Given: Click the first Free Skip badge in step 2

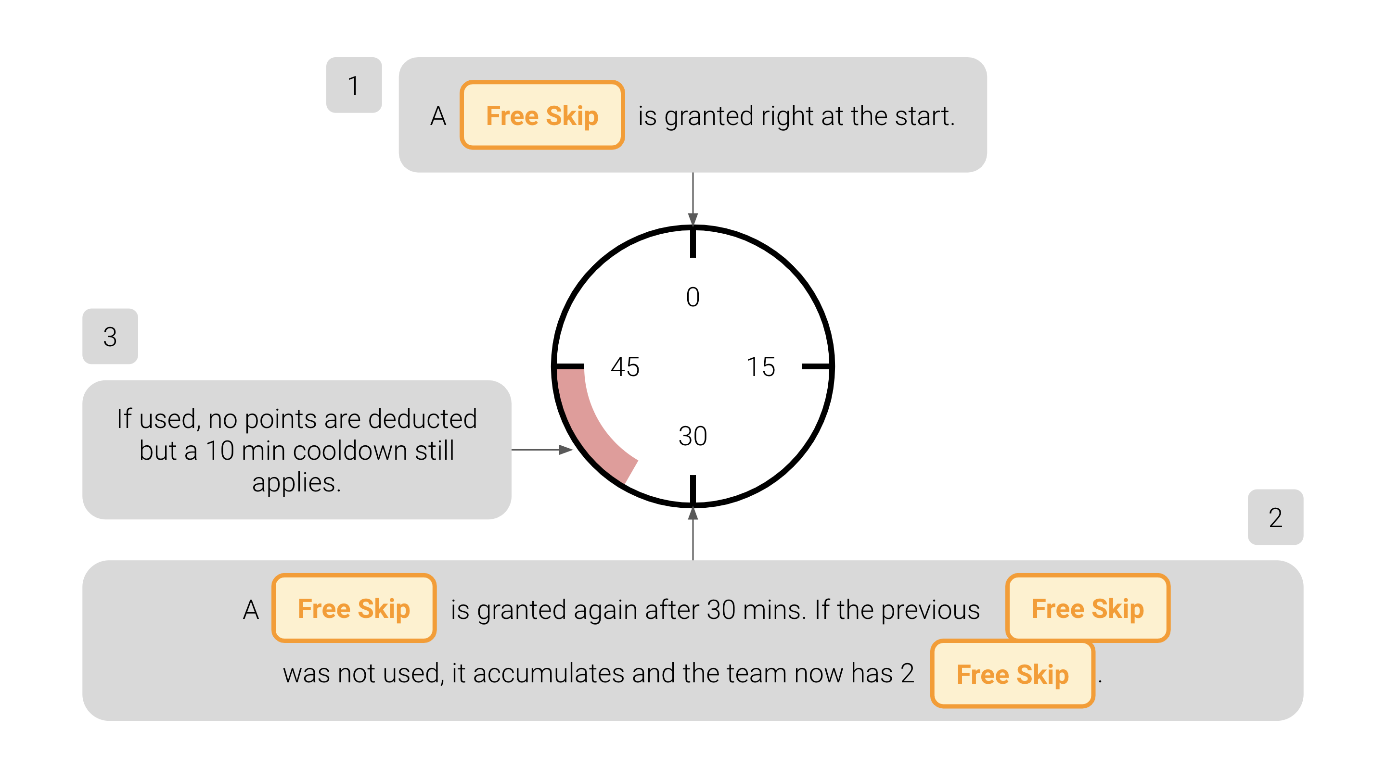Looking at the screenshot, I should point(354,608).
